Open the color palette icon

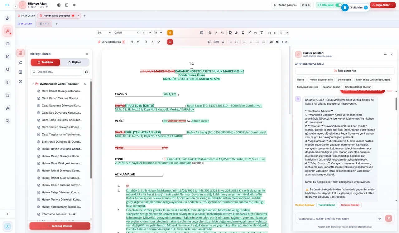[230, 33]
